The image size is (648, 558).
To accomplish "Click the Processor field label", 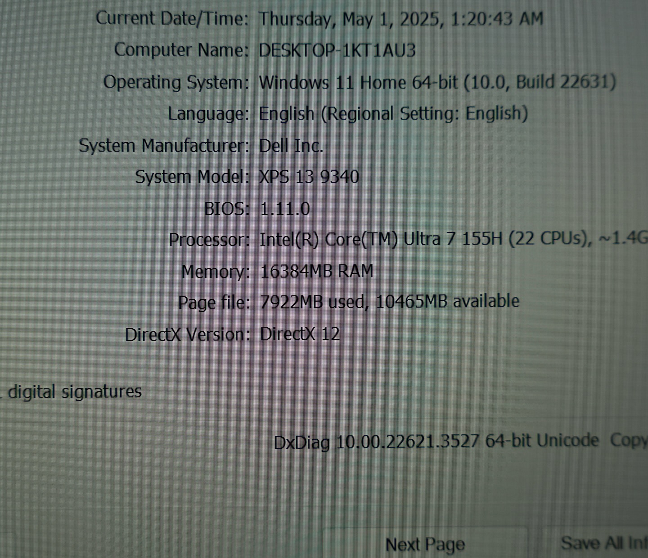I will point(209,240).
